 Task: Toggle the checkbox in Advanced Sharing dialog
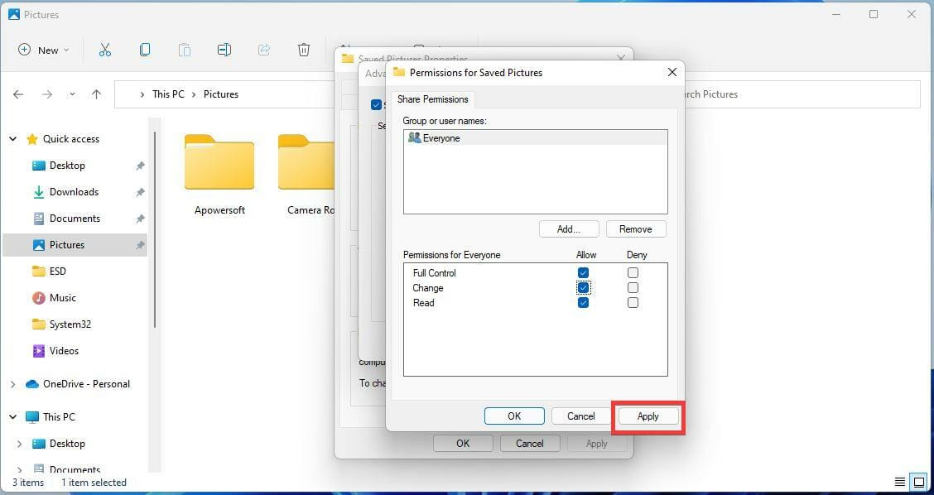[376, 105]
